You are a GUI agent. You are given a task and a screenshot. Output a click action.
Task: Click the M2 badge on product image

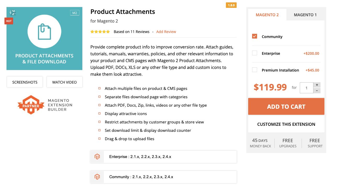75,13
